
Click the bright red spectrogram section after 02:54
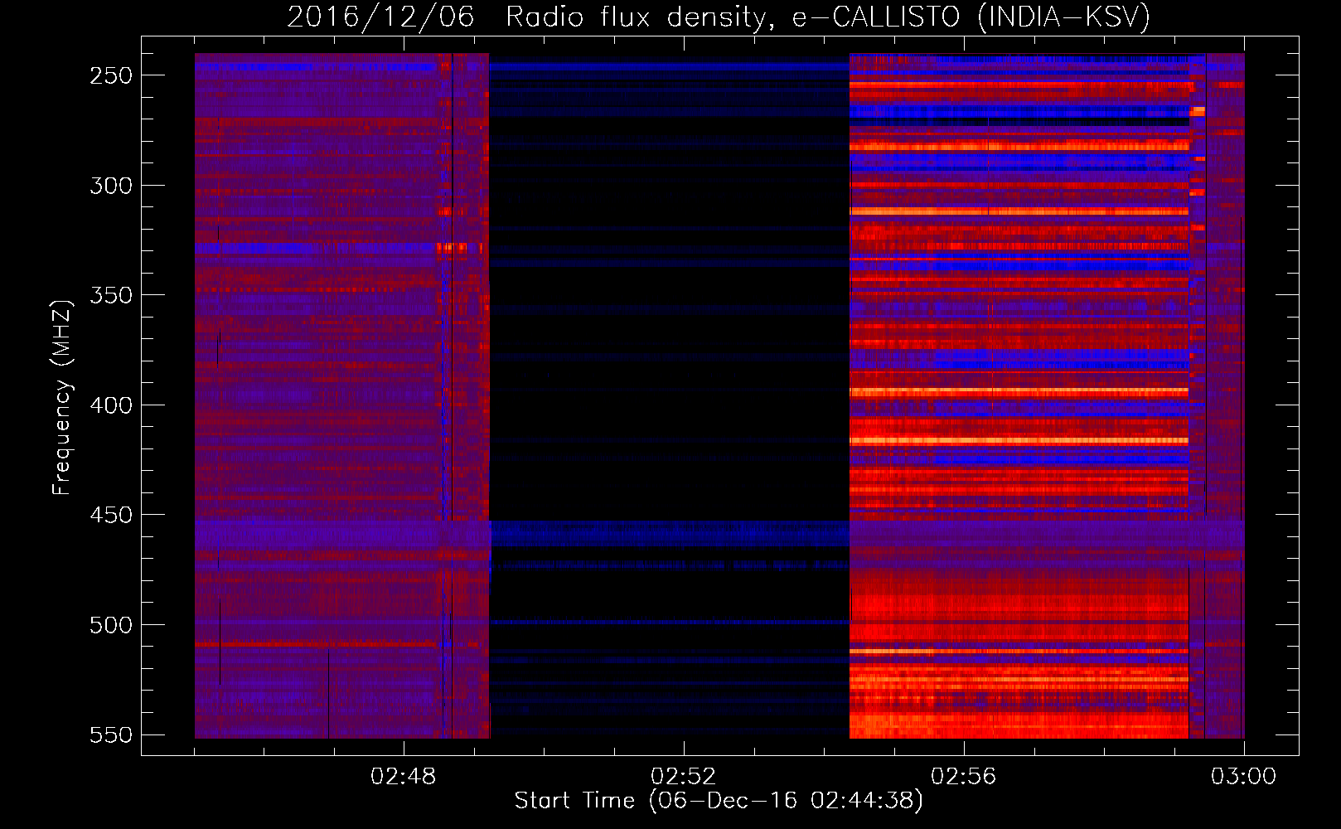point(1019,395)
